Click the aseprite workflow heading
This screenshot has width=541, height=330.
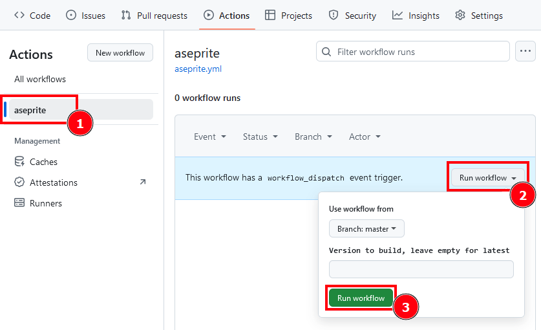197,54
